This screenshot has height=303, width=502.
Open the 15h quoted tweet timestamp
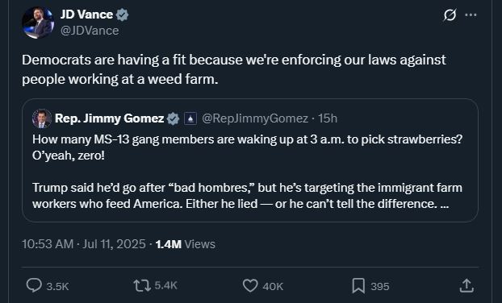328,118
